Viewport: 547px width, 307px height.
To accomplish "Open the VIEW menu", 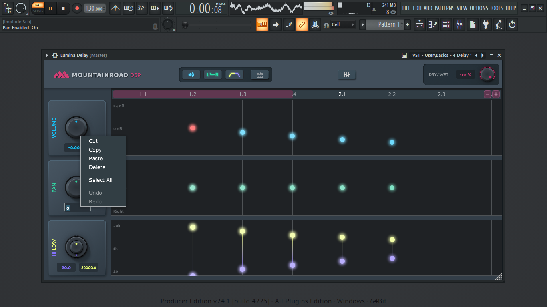I will tap(462, 8).
